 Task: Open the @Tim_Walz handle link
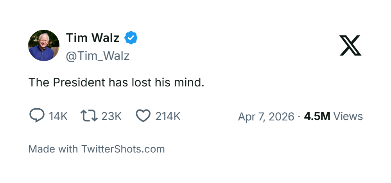[97, 56]
